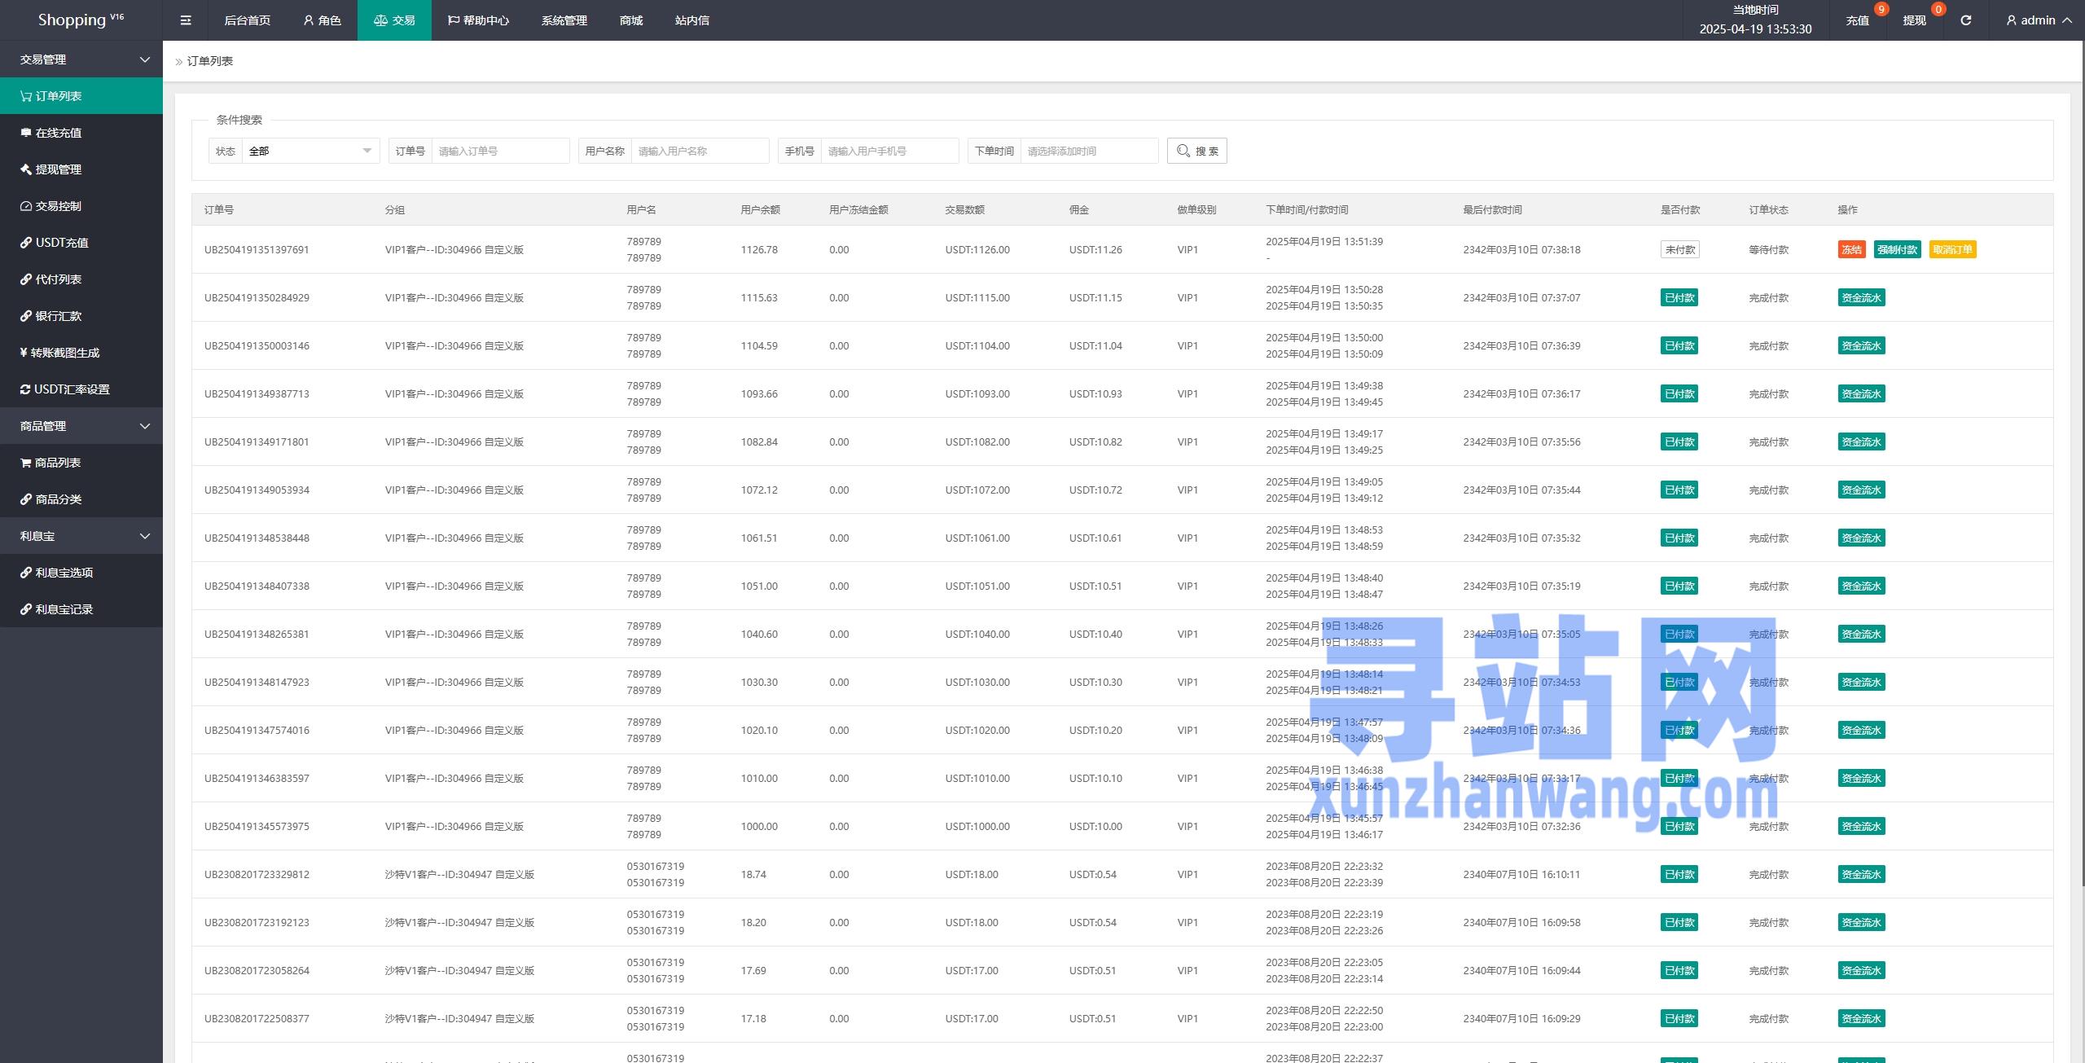2085x1063 pixels.
Task: Click 资金流水 for order UB2504191350003146
Action: pos(1861,346)
